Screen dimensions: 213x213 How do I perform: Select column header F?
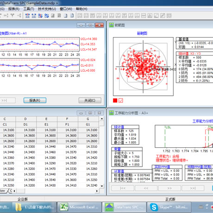(x=67, y=119)
